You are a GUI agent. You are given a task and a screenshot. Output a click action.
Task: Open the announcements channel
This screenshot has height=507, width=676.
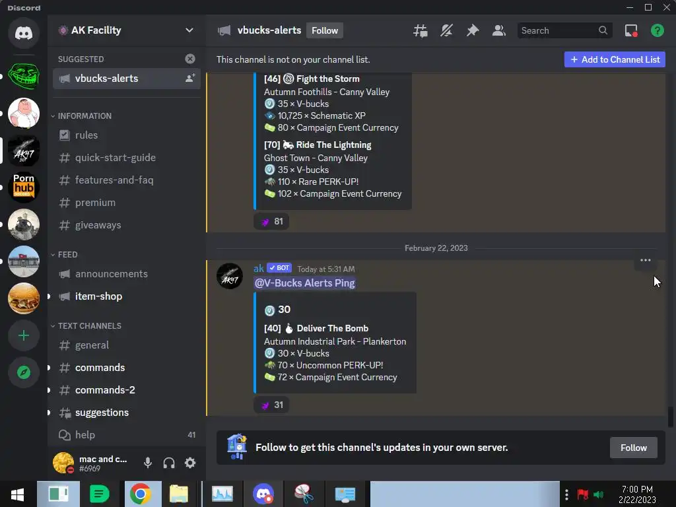(127, 274)
